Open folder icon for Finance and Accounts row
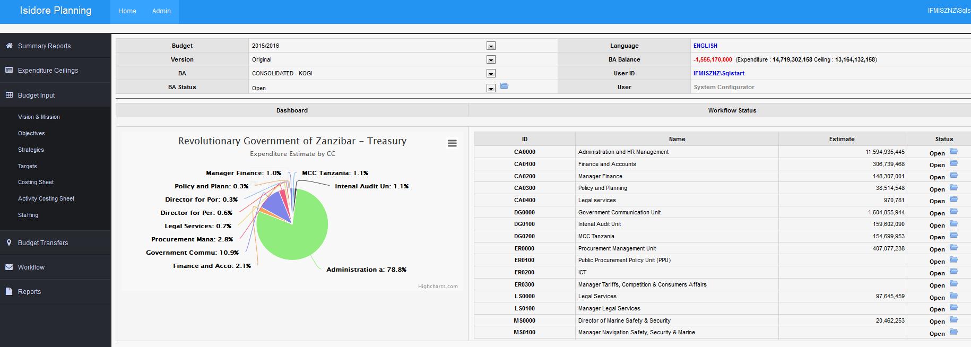Image resolution: width=971 pixels, height=347 pixels. pos(953,163)
